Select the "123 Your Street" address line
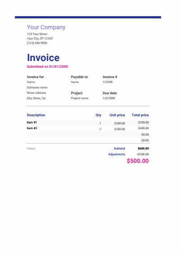The image size is (180, 254). (37, 34)
